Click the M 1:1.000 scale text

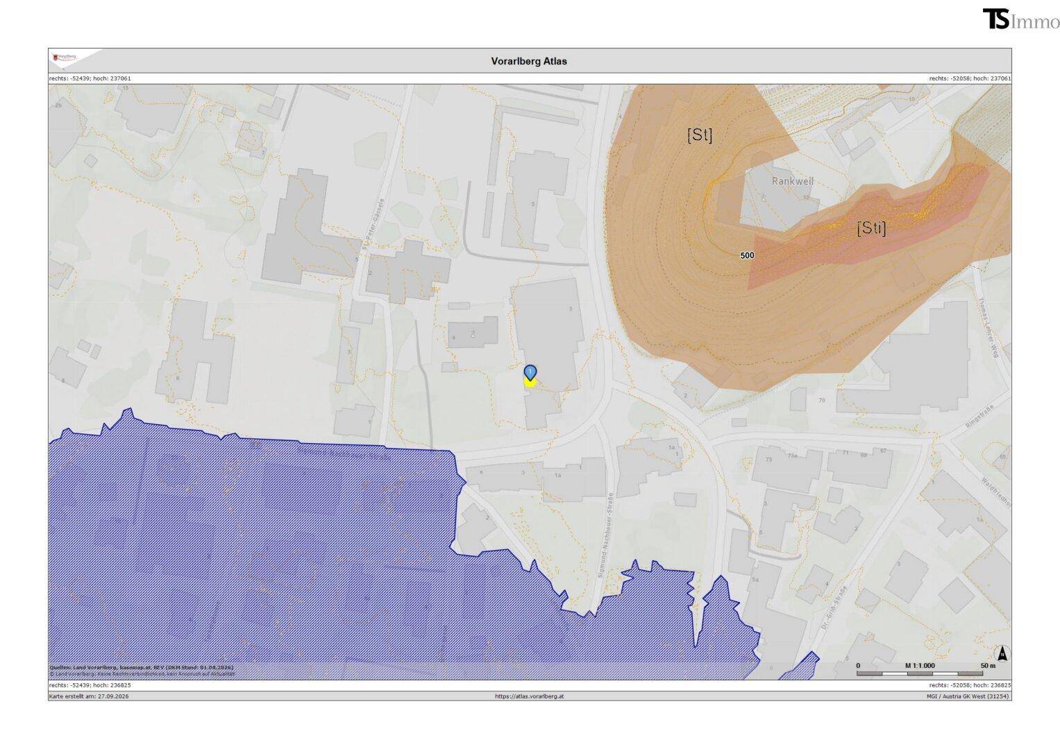tap(920, 665)
